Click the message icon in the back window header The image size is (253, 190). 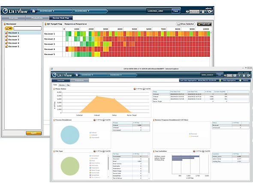click(187, 12)
